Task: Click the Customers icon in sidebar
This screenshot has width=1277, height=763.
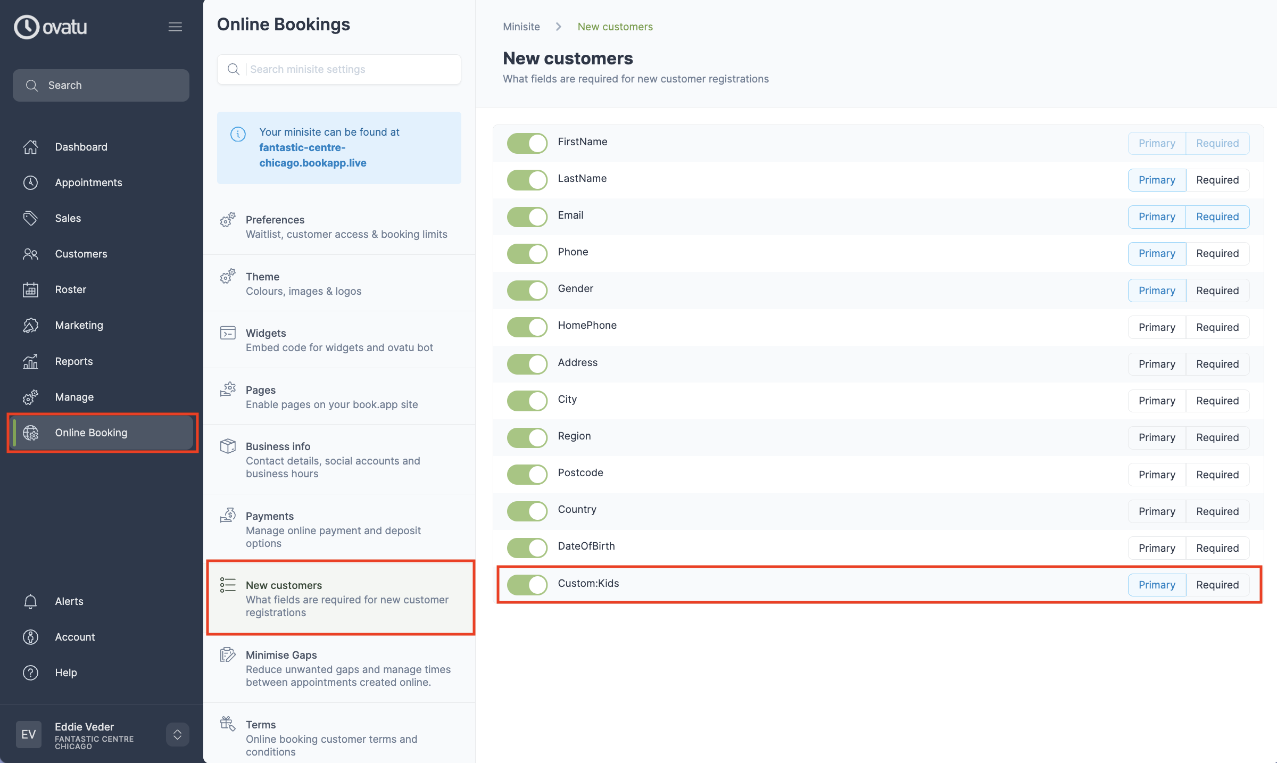Action: point(30,254)
